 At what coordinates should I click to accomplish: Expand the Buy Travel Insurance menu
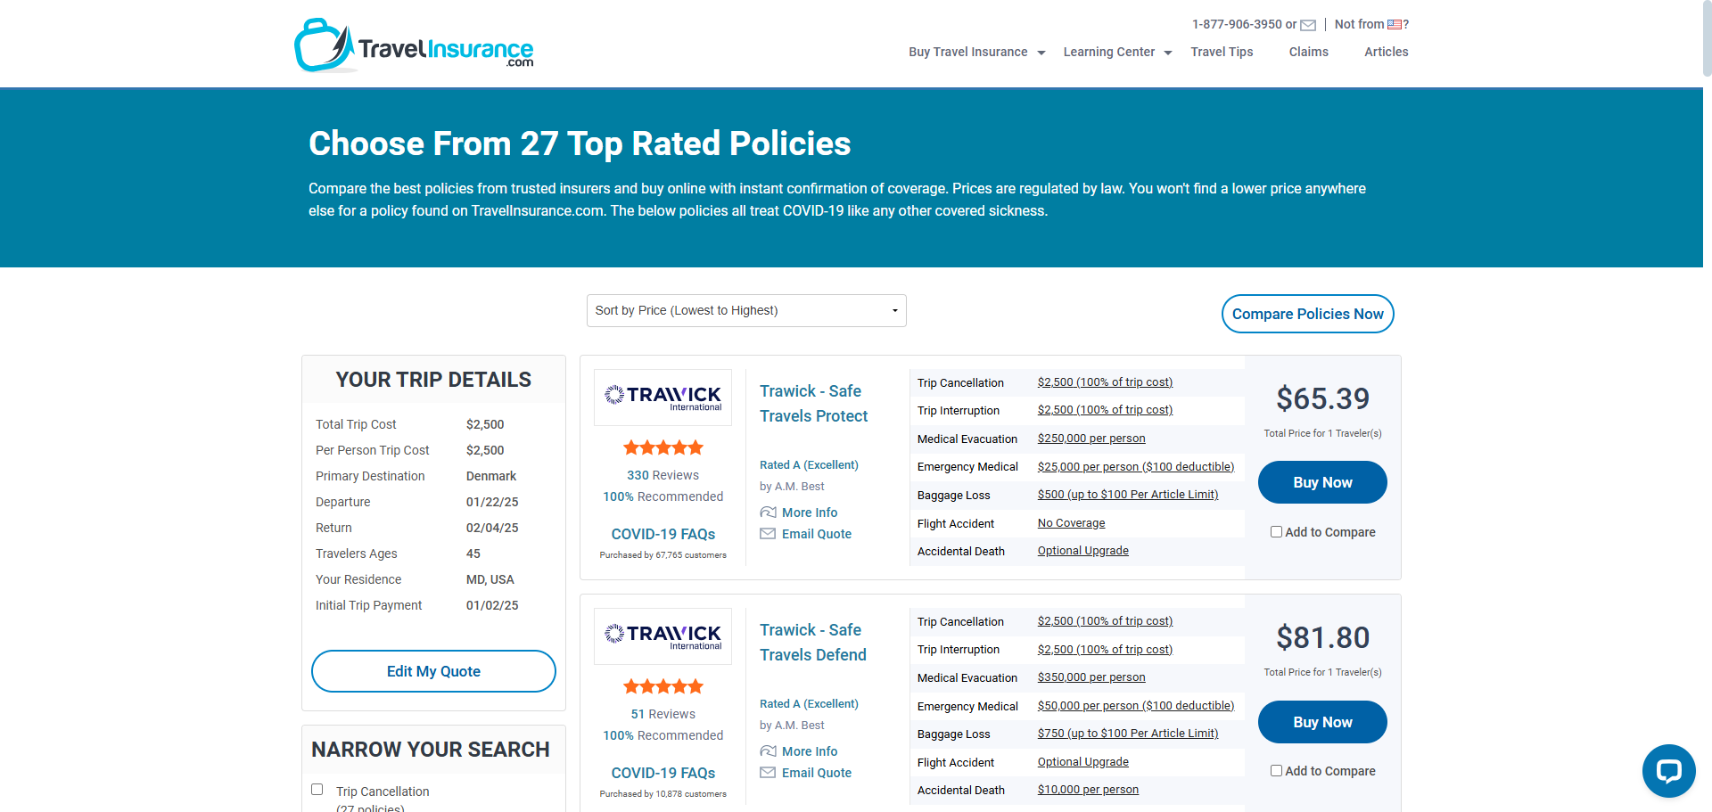click(976, 52)
